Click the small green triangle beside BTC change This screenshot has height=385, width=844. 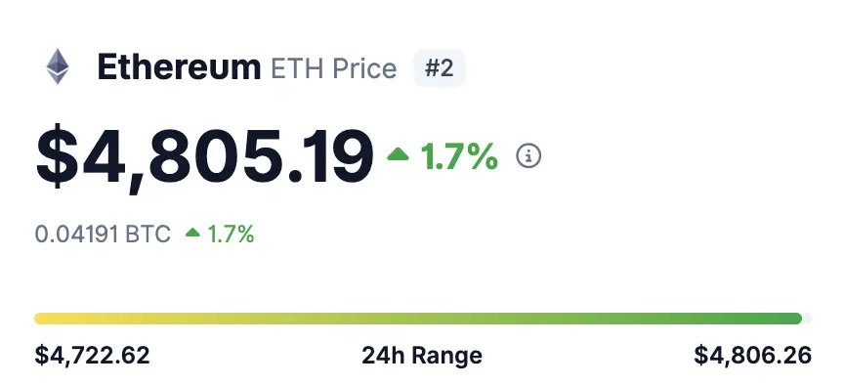192,233
